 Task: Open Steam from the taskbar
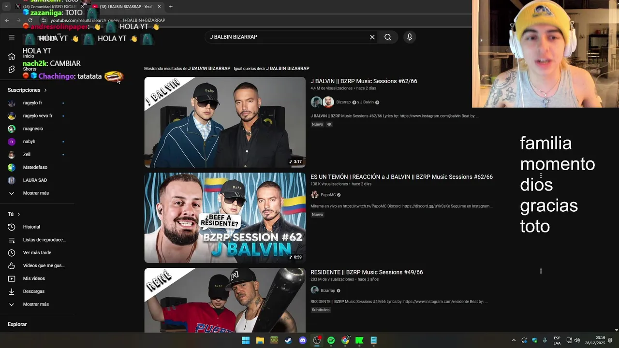pyautogui.click(x=288, y=340)
